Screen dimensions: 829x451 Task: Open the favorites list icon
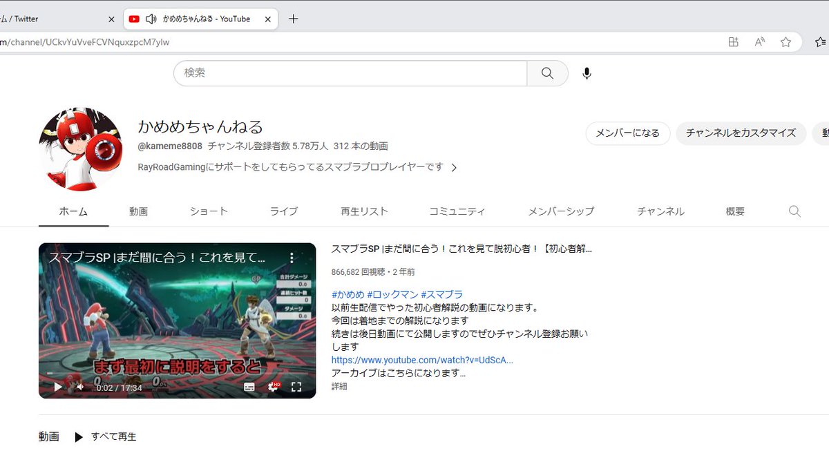coord(821,42)
